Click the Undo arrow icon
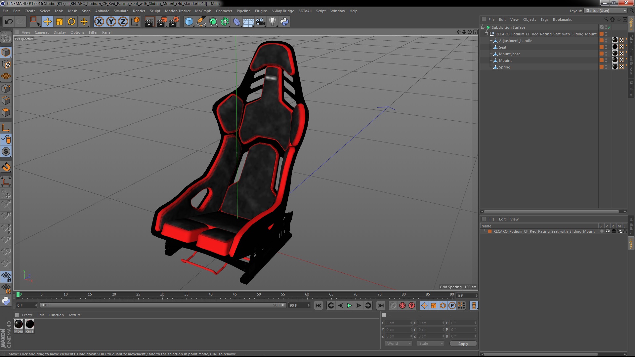The height and width of the screenshot is (357, 635). point(9,22)
